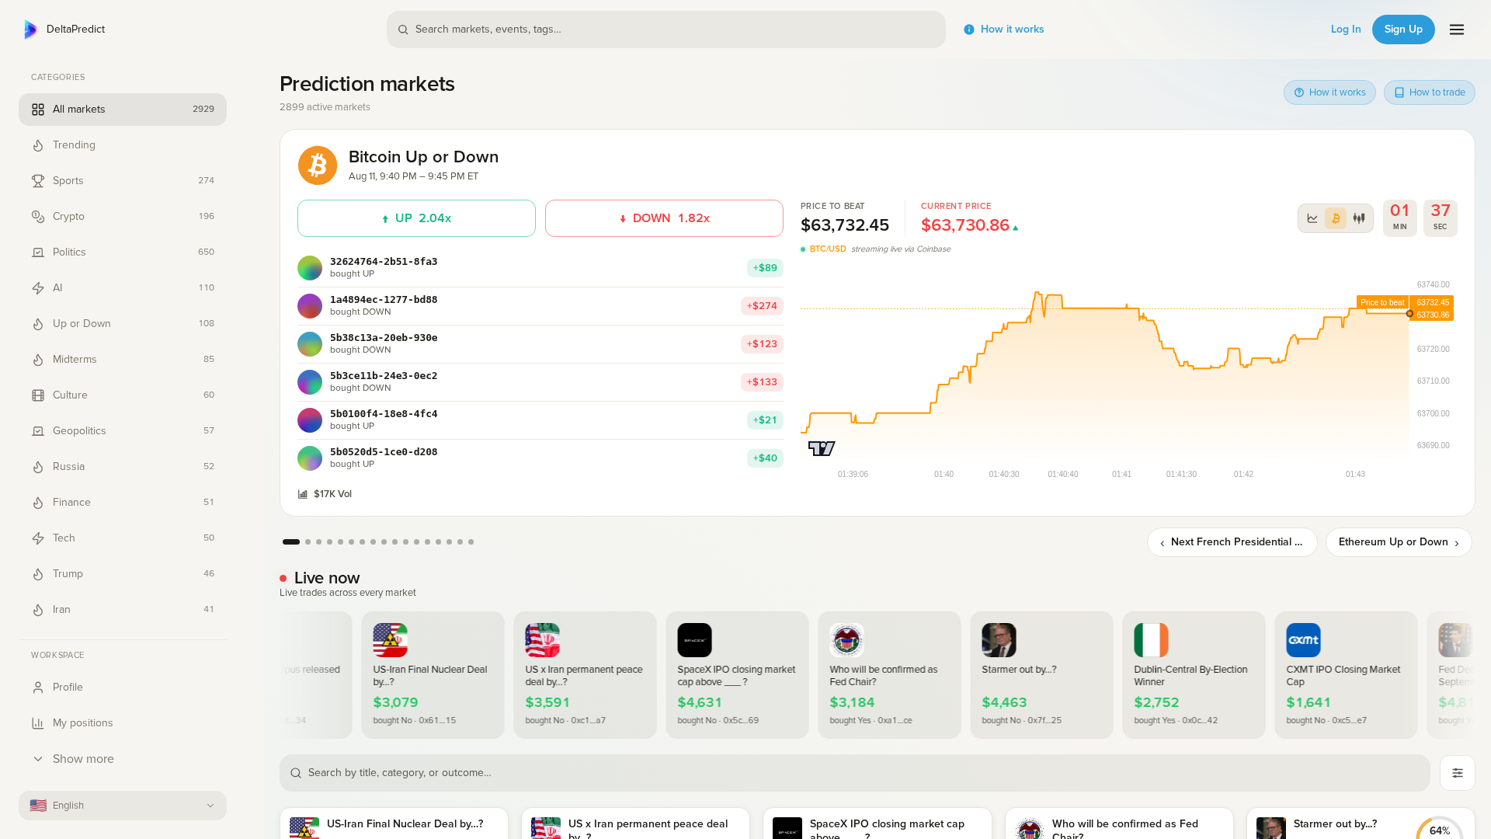Click avatar of trader 1a4894ec-1277-bd88
The height and width of the screenshot is (839, 1491).
pos(310,306)
